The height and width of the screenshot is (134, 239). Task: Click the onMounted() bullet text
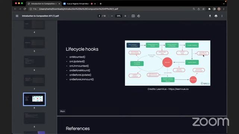[x=77, y=57]
